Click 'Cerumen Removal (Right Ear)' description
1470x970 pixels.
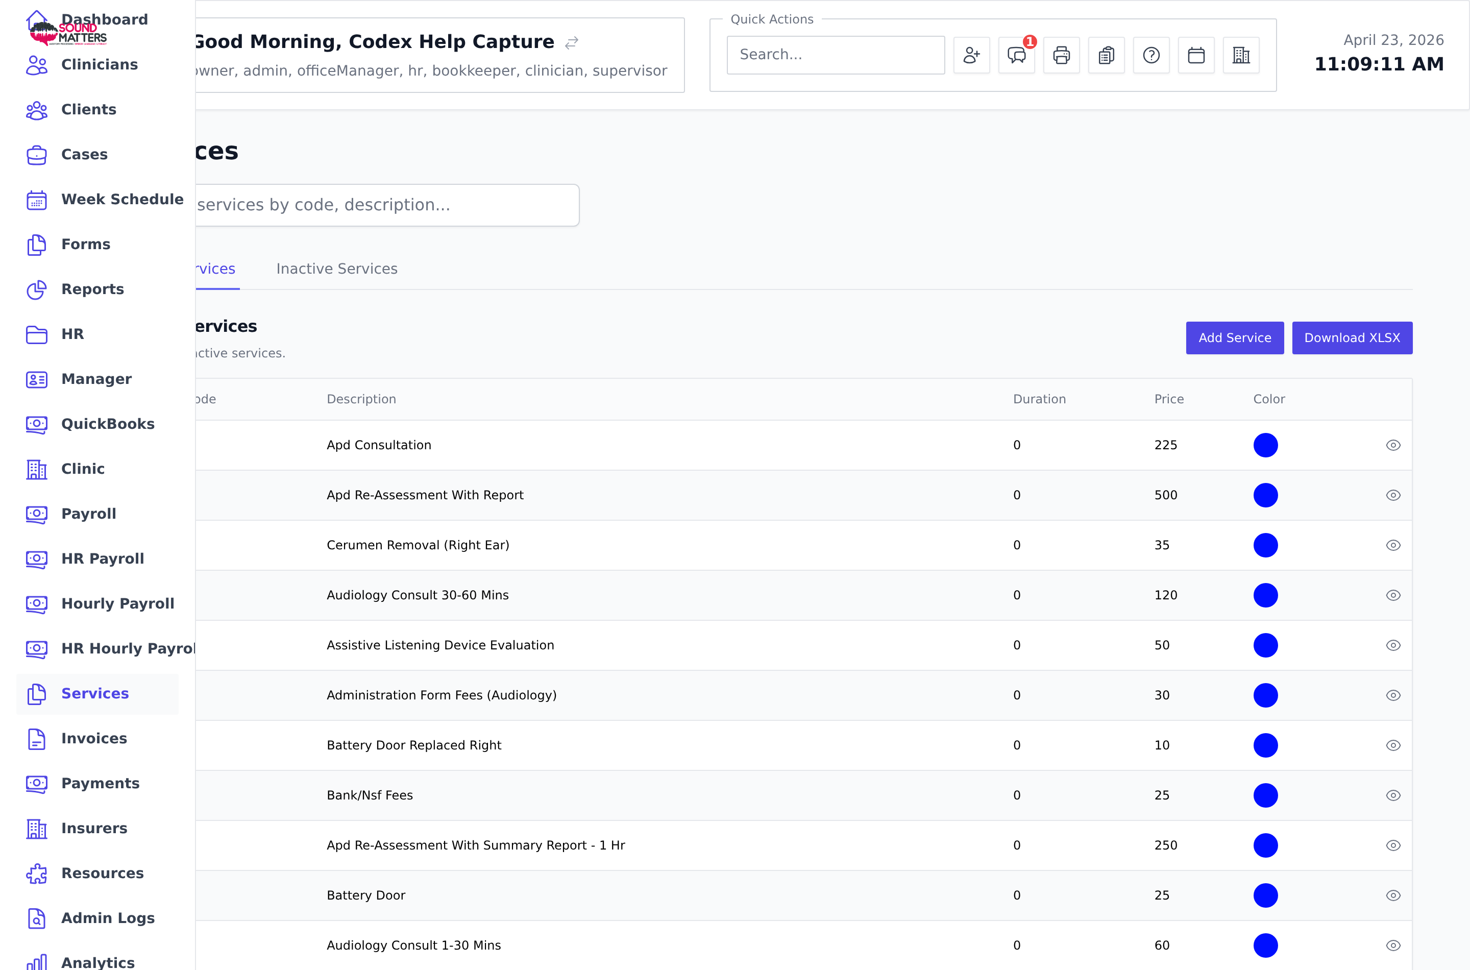click(418, 546)
